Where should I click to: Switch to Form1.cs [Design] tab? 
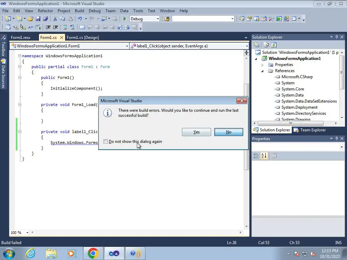tap(83, 37)
